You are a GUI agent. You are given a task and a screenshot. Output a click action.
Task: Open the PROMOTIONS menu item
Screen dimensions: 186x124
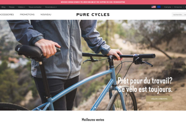[27, 15]
